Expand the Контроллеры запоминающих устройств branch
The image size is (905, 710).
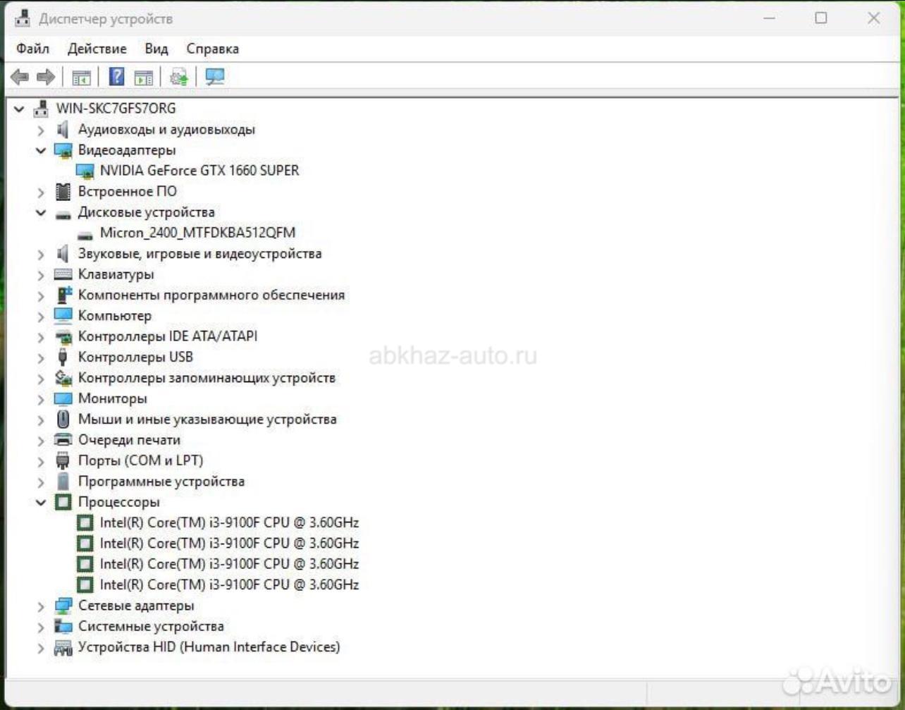41,379
